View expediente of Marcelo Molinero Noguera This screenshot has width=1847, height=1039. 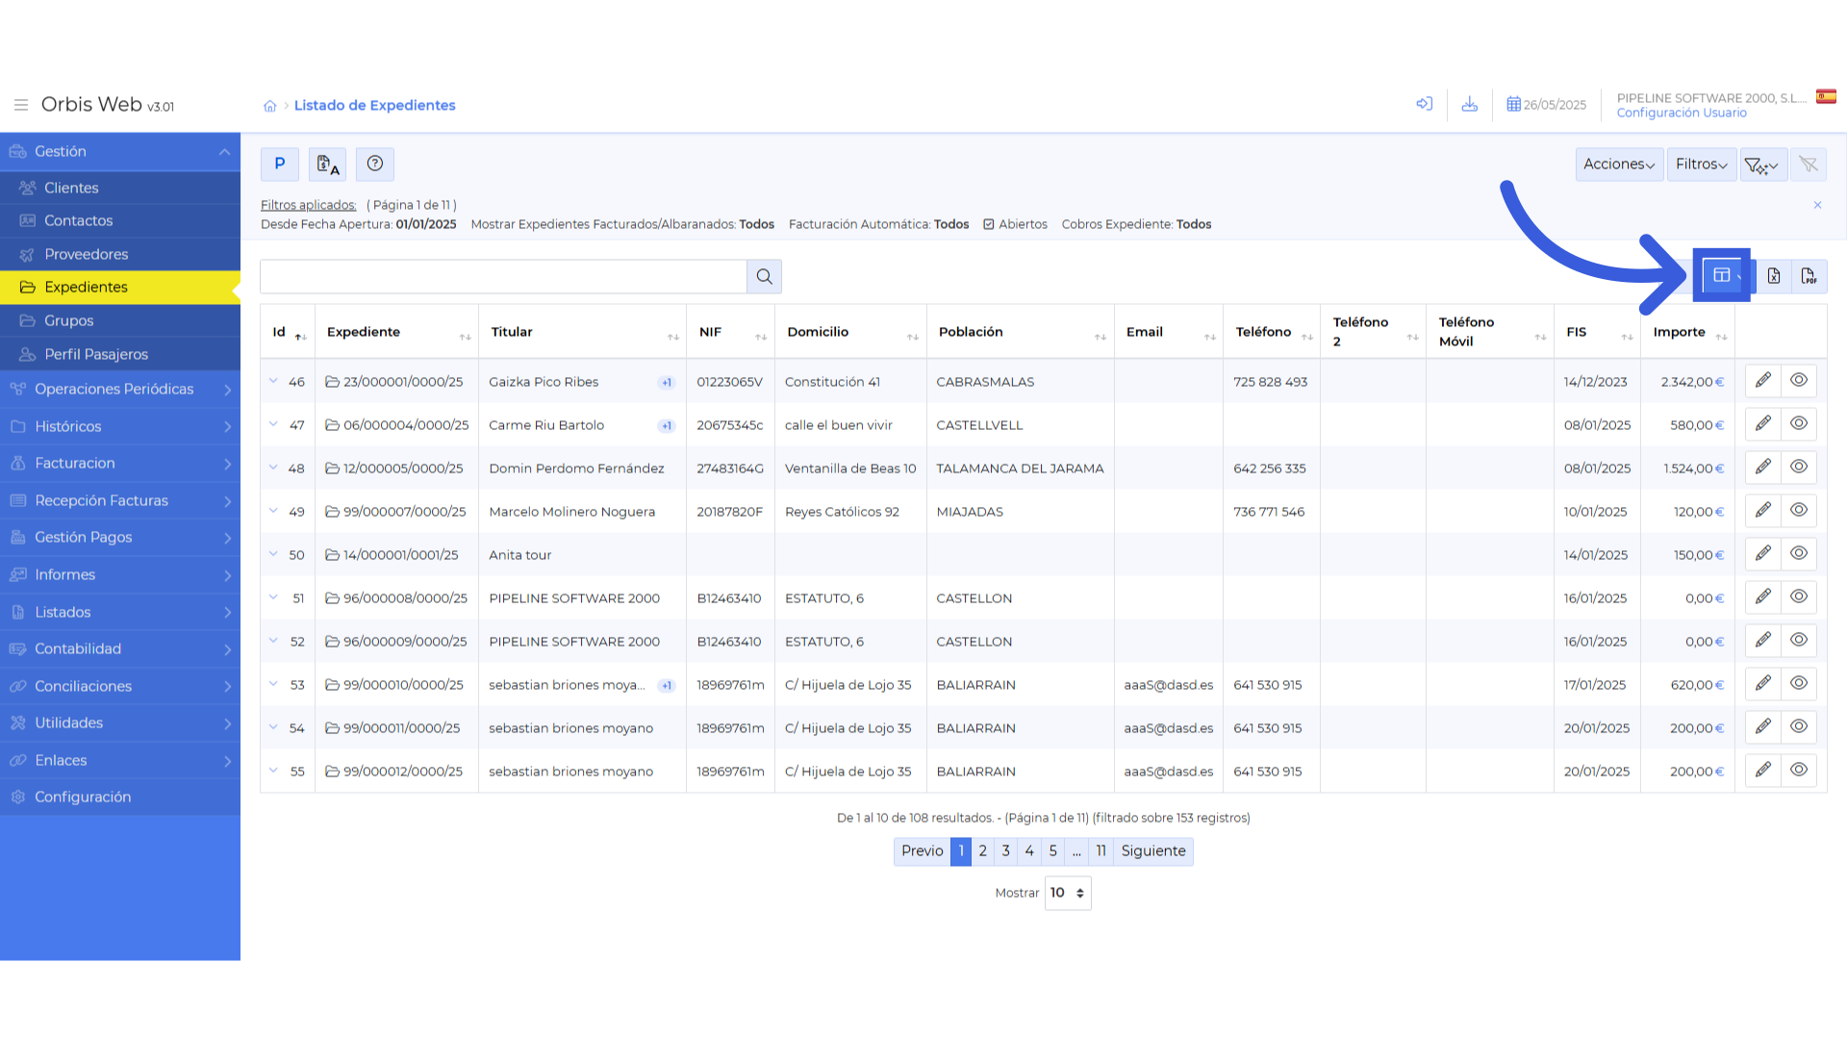tap(1799, 511)
